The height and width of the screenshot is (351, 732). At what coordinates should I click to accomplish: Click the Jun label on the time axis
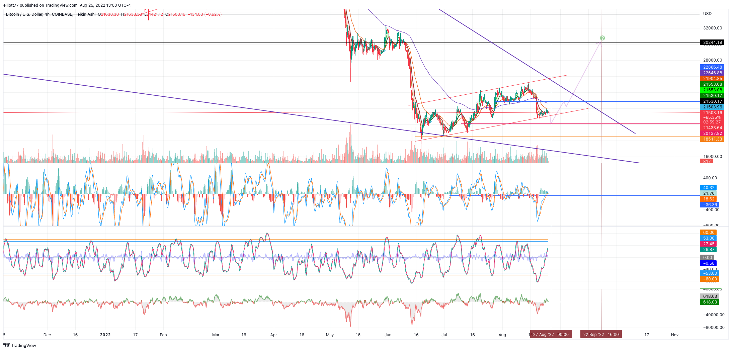click(388, 335)
